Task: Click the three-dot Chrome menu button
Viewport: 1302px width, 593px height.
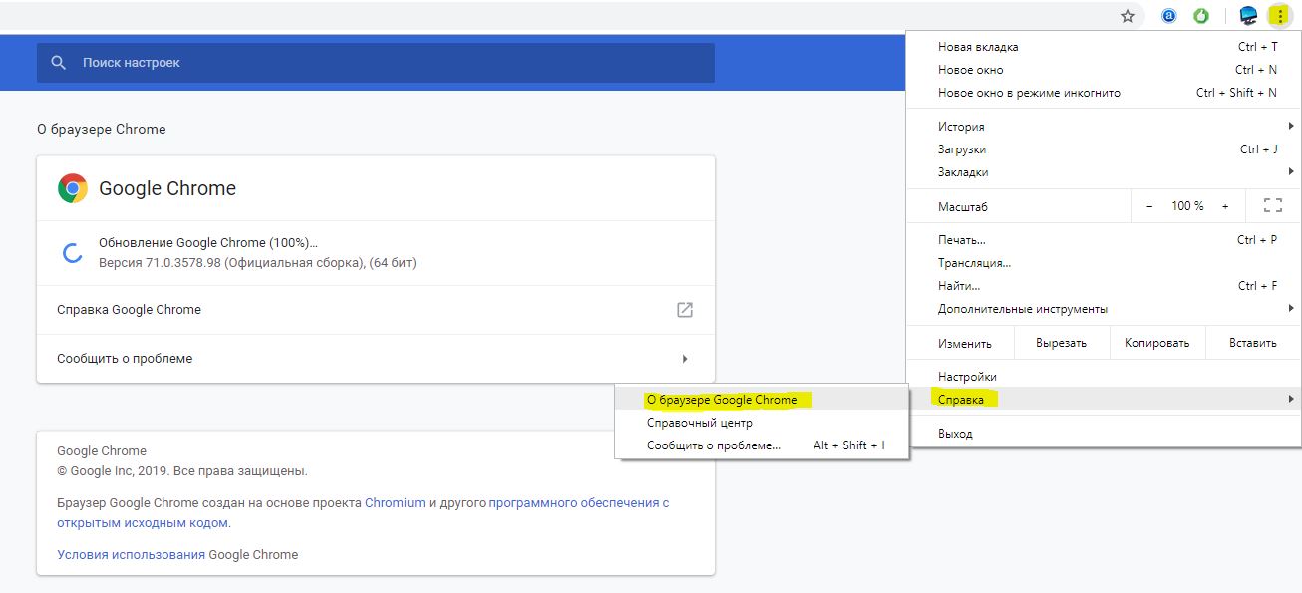Action: [x=1279, y=16]
